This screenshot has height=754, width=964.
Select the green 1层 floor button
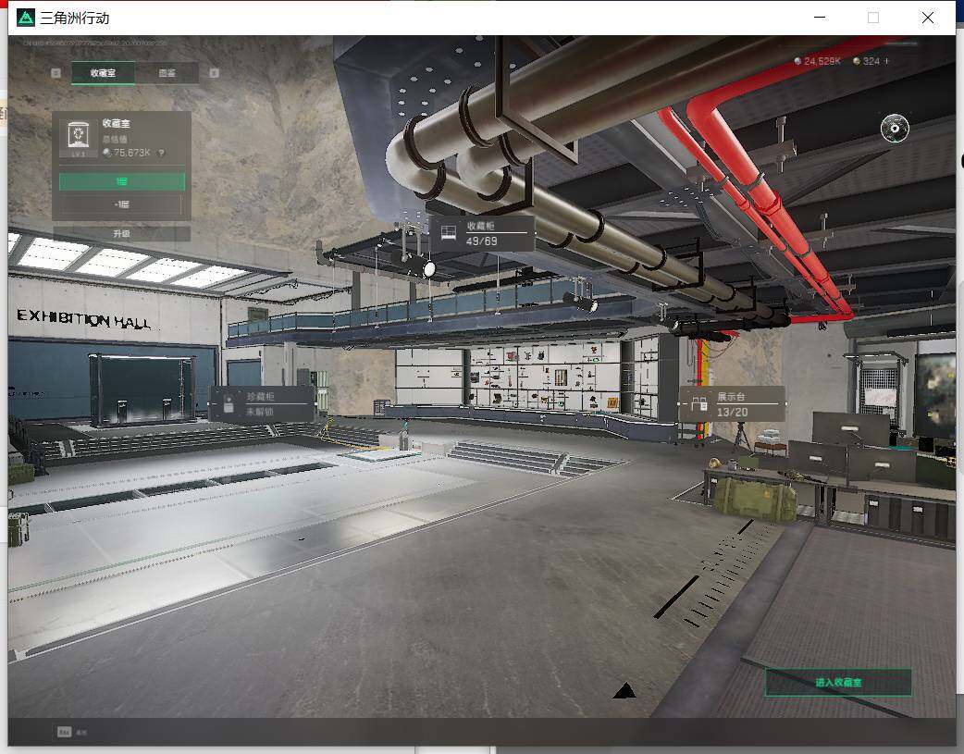click(x=122, y=180)
